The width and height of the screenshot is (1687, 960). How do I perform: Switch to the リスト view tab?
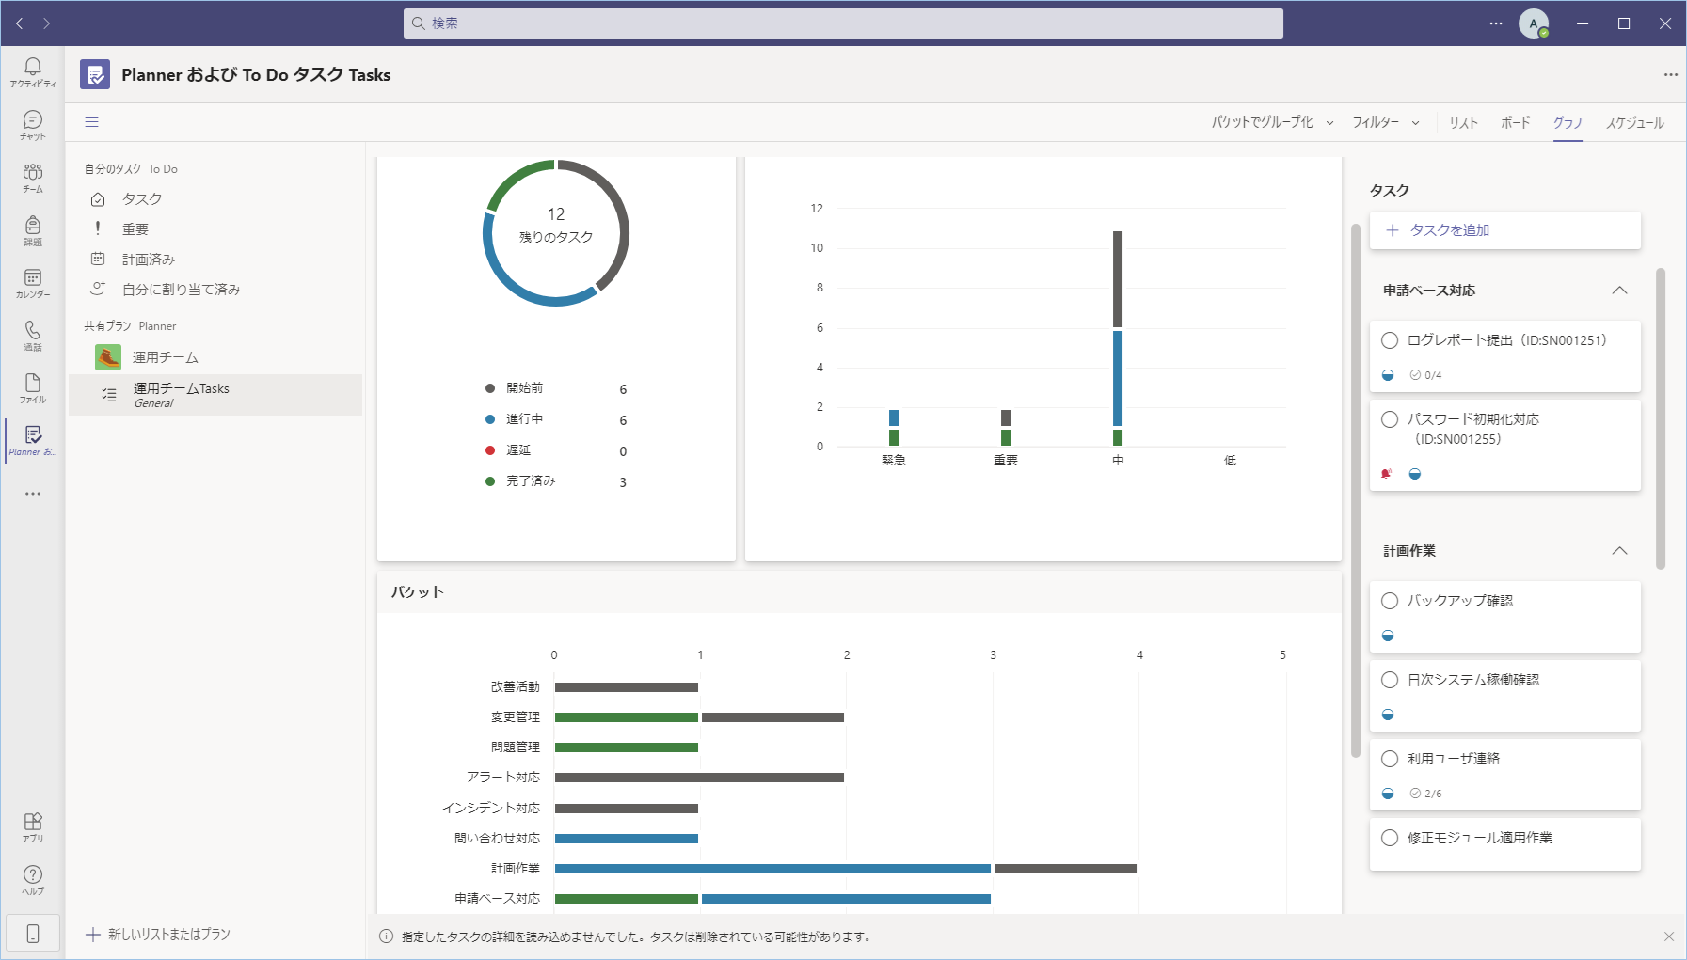click(1463, 122)
